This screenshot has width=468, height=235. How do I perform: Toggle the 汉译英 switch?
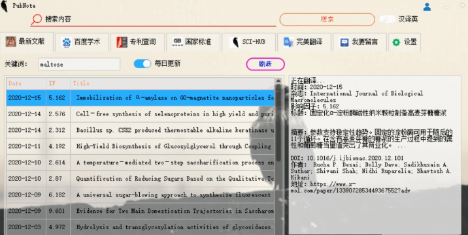tap(388, 19)
